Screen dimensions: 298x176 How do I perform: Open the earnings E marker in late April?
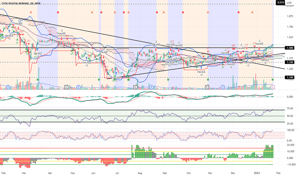click(66, 87)
